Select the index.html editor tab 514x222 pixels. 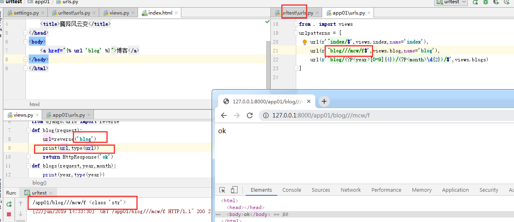coord(160,13)
